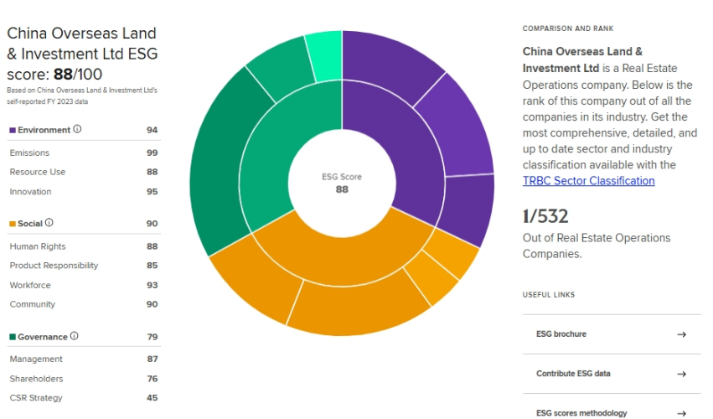The image size is (713, 419).
Task: Select the Emissions row
Action: (84, 153)
